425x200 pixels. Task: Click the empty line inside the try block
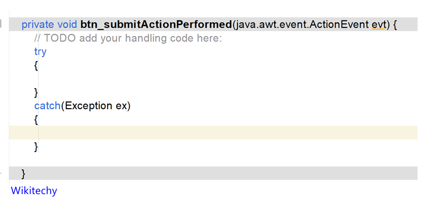131,79
